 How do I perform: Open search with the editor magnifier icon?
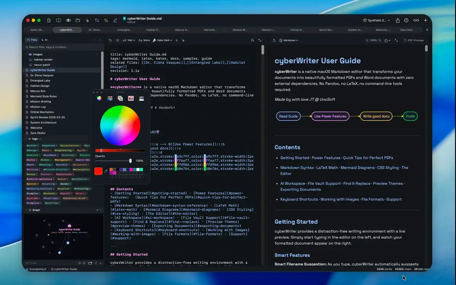click(252, 40)
